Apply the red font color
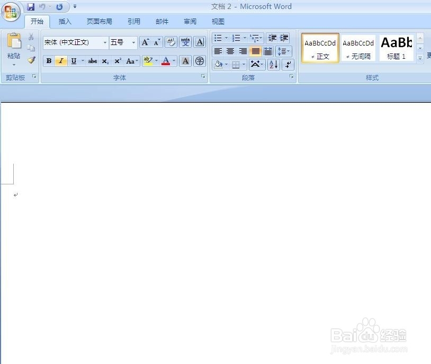The image size is (431, 364). pyautogui.click(x=166, y=61)
